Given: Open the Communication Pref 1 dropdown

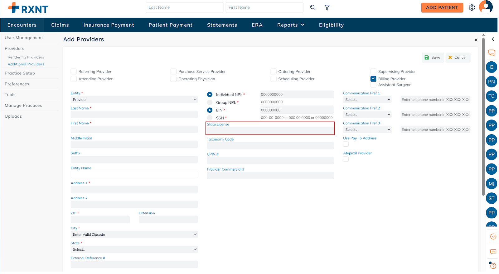Looking at the screenshot, I should pos(367,100).
